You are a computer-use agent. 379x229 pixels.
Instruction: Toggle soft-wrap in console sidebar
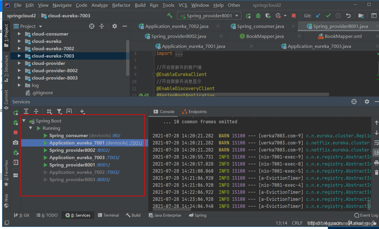pyautogui.click(x=376, y=143)
